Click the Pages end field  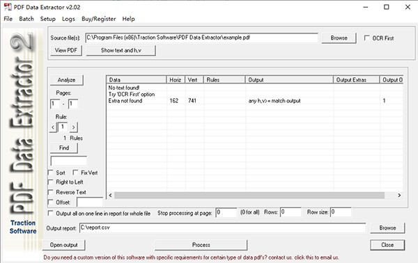(72, 104)
